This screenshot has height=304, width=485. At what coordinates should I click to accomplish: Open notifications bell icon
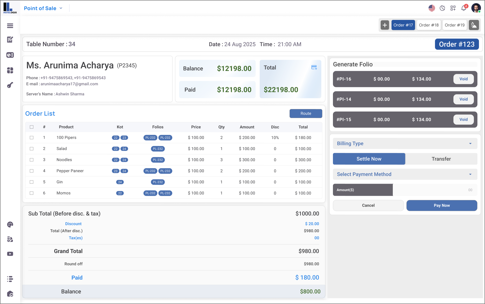click(464, 8)
